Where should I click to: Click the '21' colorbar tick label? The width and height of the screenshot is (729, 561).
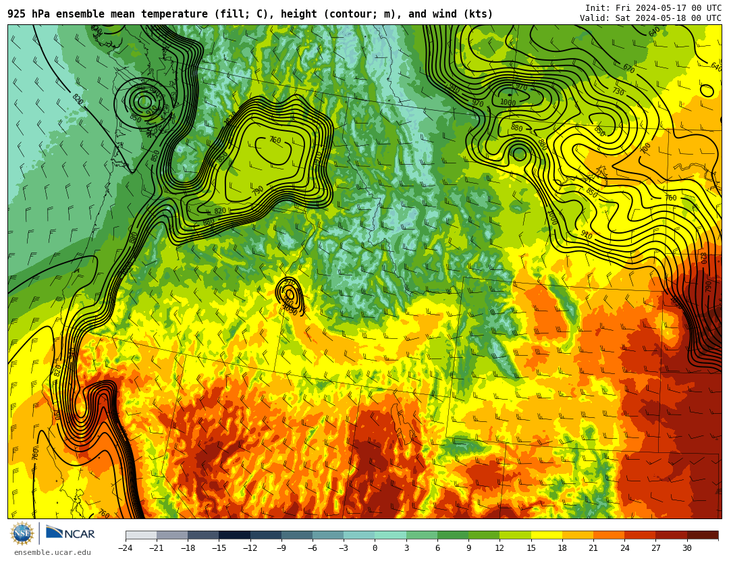pyautogui.click(x=593, y=548)
